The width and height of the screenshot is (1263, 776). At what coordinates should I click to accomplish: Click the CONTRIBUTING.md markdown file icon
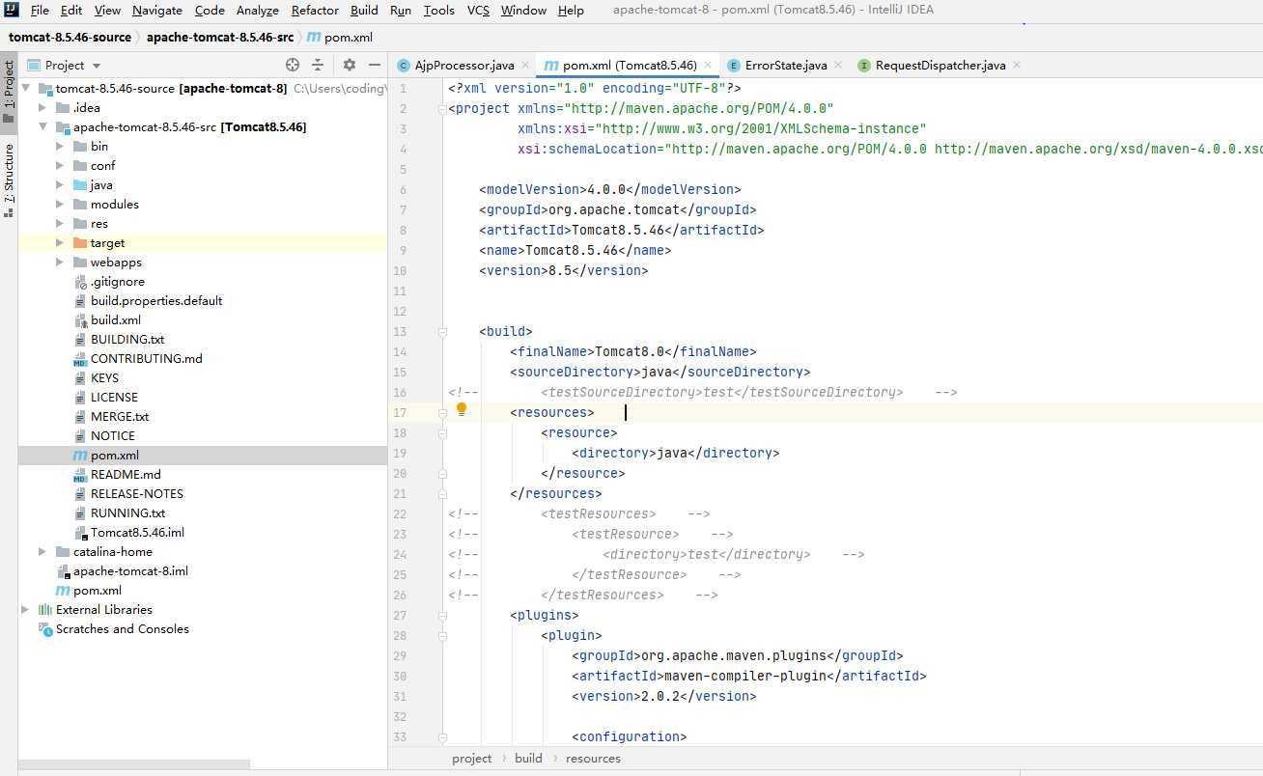[80, 358]
